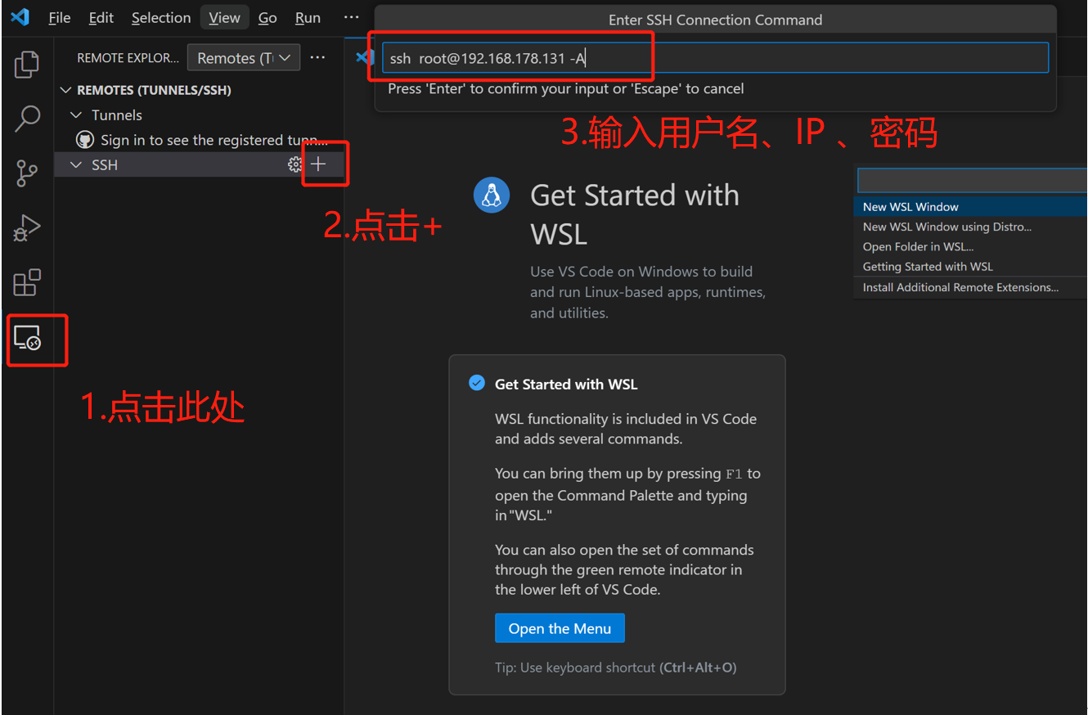Open the Search view in activity bar
The image size is (1088, 715).
click(27, 118)
